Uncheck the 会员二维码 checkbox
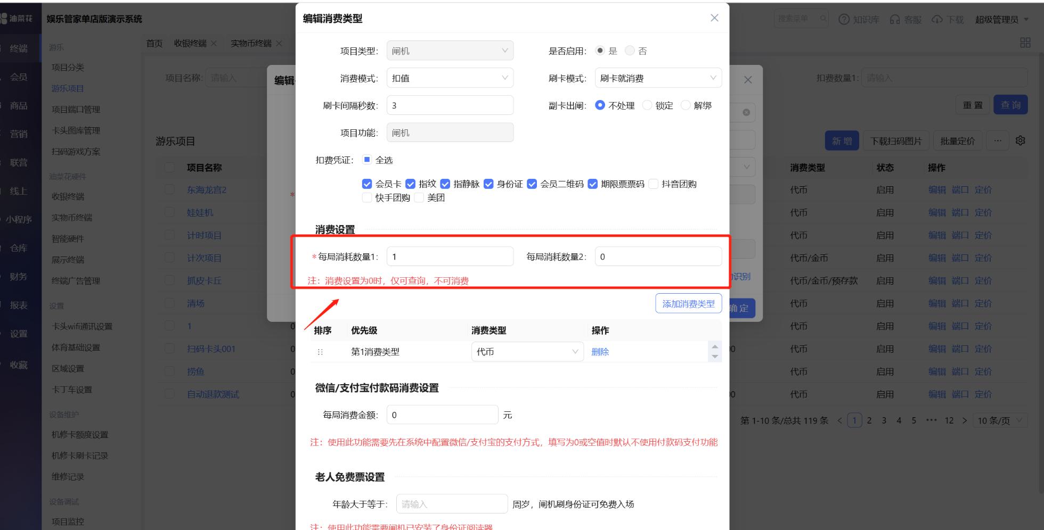Viewport: 1044px width, 530px height. 532,184
